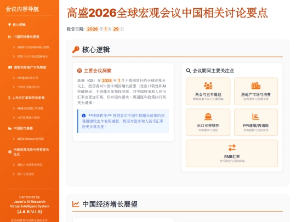The height and width of the screenshot is (222, 296).
Task: Expand the chevron for 第15个五年规划GDP增长
Action: coord(14,56)
